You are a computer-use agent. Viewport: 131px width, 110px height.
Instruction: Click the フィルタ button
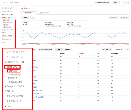click(25, 17)
